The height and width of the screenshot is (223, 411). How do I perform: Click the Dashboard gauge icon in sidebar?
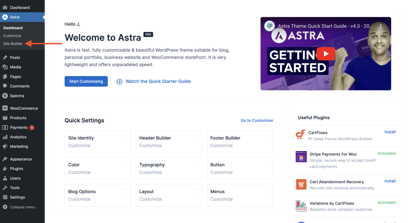point(5,8)
